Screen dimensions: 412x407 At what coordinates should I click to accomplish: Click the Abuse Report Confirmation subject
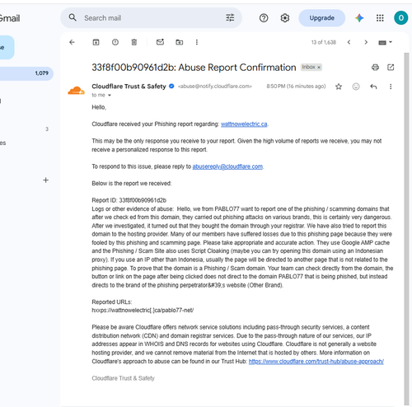pos(194,68)
